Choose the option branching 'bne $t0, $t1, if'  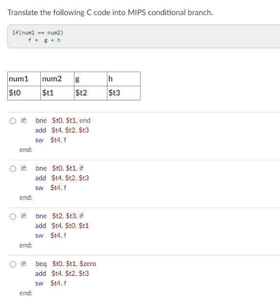click(x=13, y=169)
